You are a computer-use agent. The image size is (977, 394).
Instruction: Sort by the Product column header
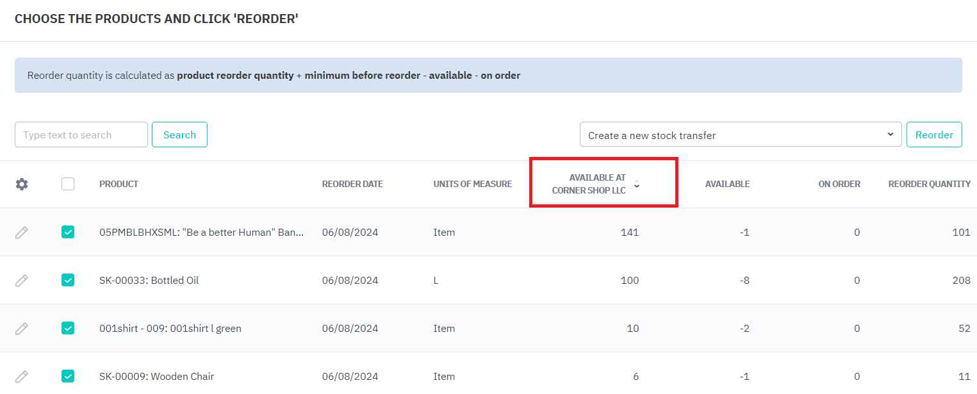119,185
